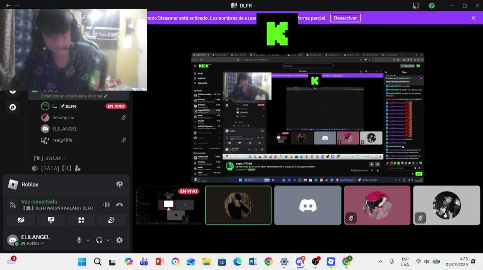This screenshot has width=483, height=270.
Task: Open the Discover servers compass icon
Action: pos(13,107)
